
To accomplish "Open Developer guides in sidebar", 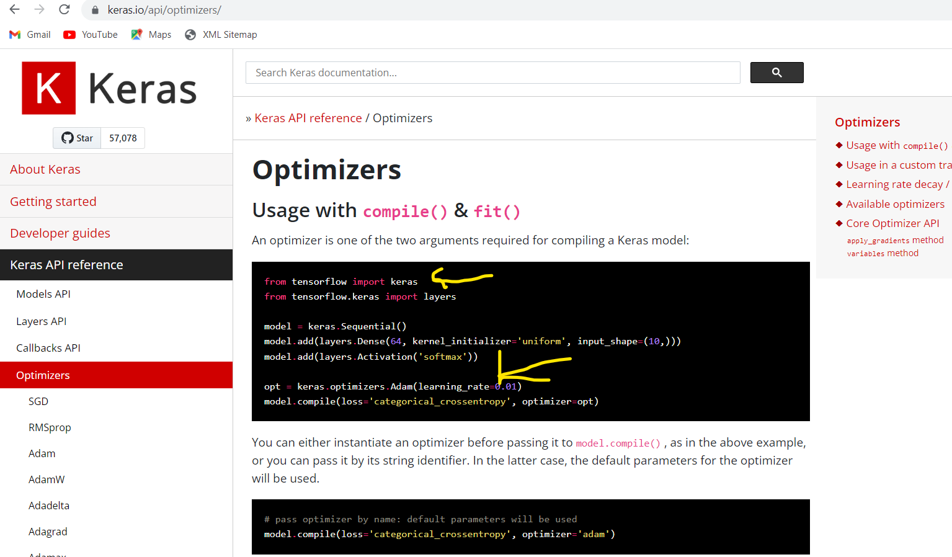I will click(x=116, y=233).
